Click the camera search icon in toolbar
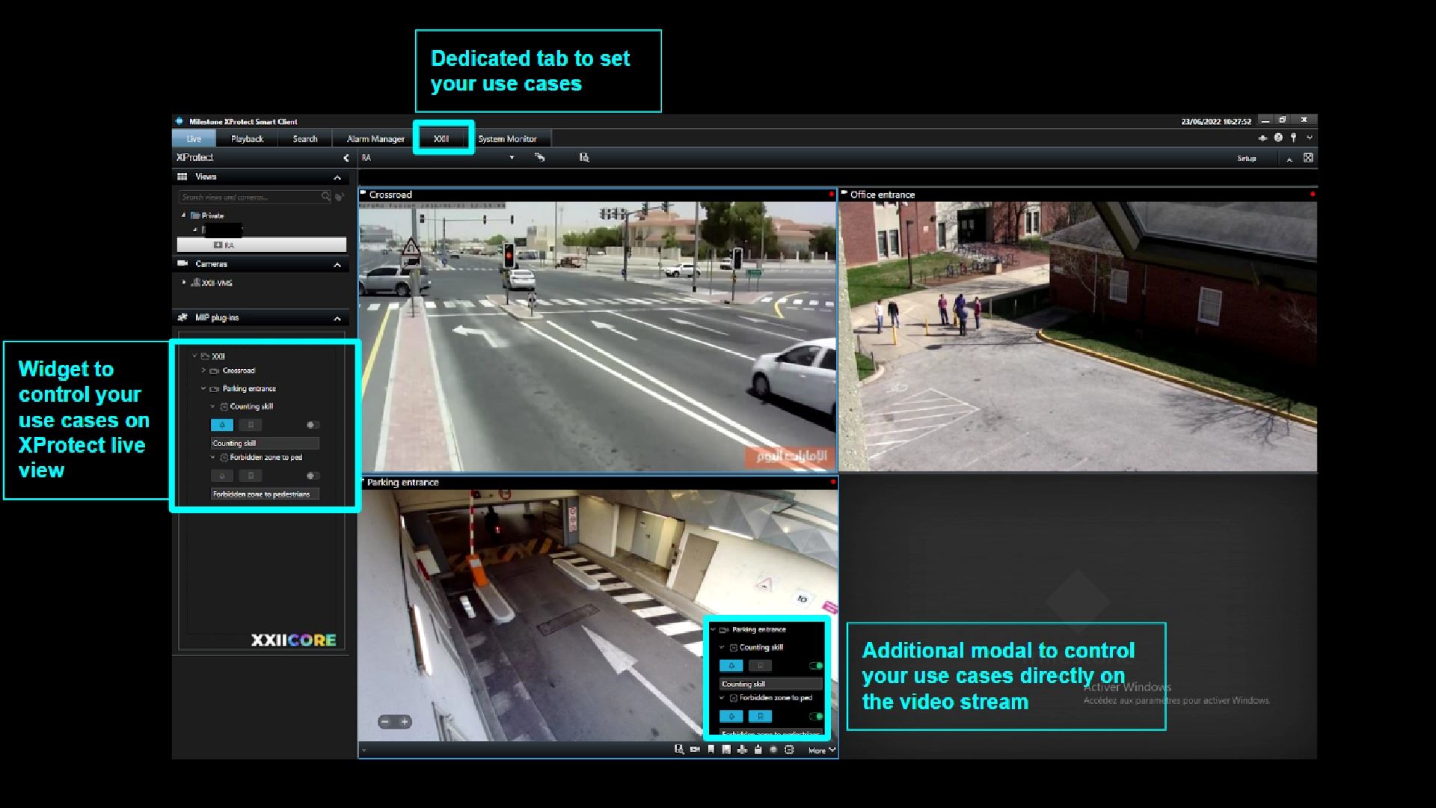Screen dimensions: 1436x808 pos(584,158)
